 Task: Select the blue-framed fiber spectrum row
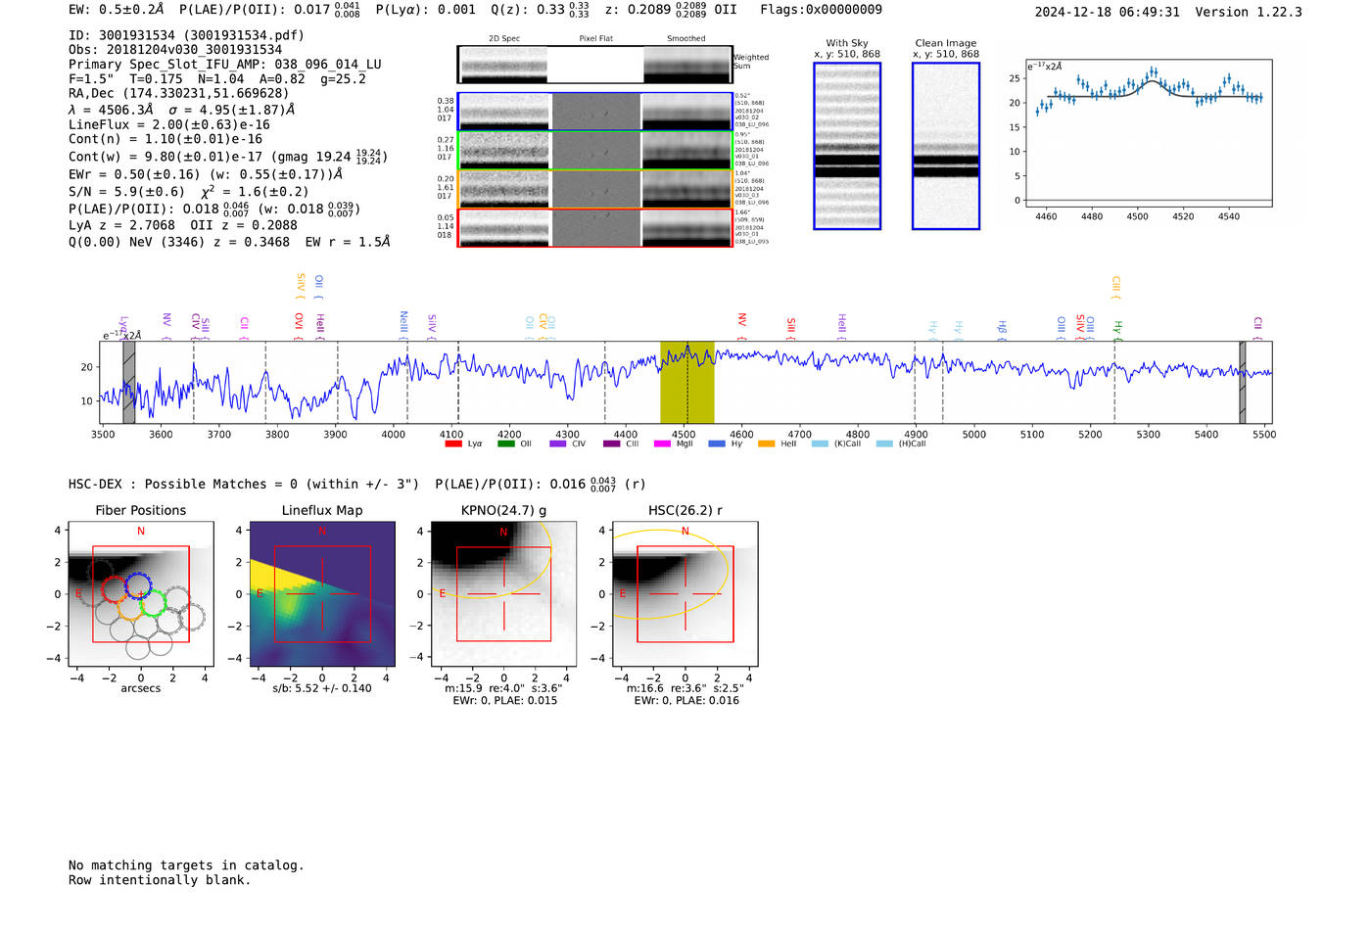click(x=595, y=112)
